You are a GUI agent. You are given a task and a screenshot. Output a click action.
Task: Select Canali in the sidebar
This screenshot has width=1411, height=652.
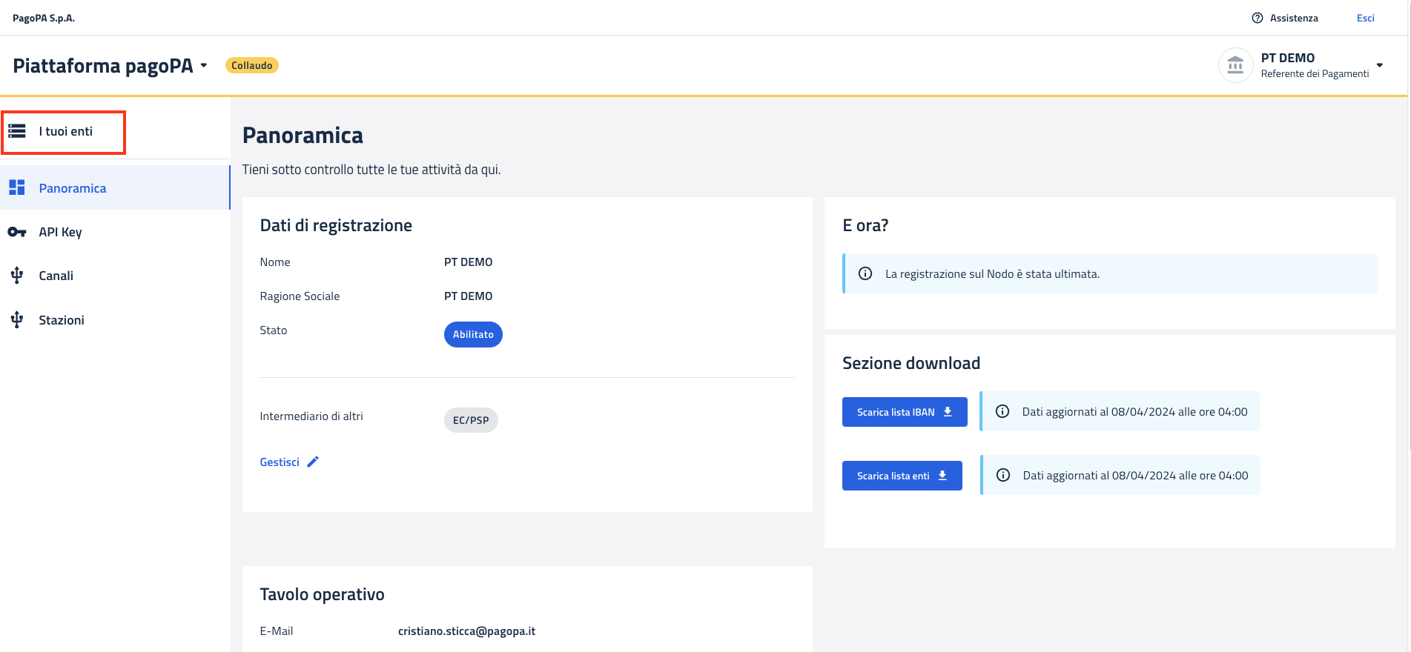pyautogui.click(x=56, y=276)
